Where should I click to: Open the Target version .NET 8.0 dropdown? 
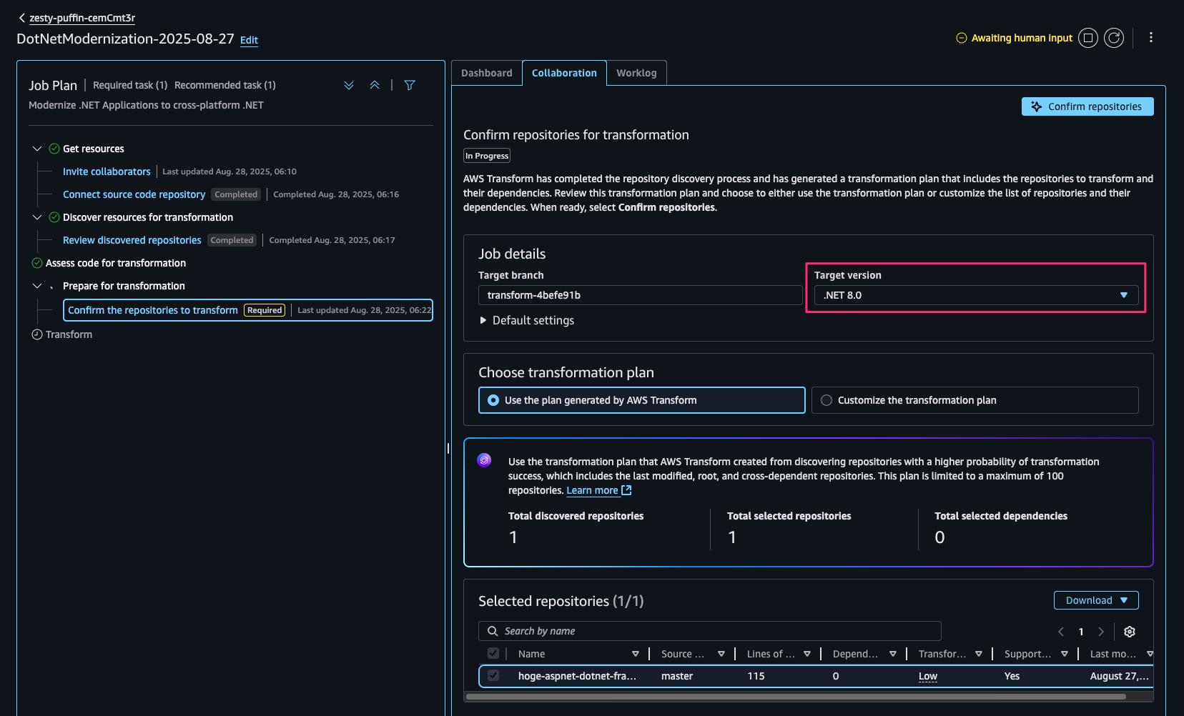[x=976, y=295]
